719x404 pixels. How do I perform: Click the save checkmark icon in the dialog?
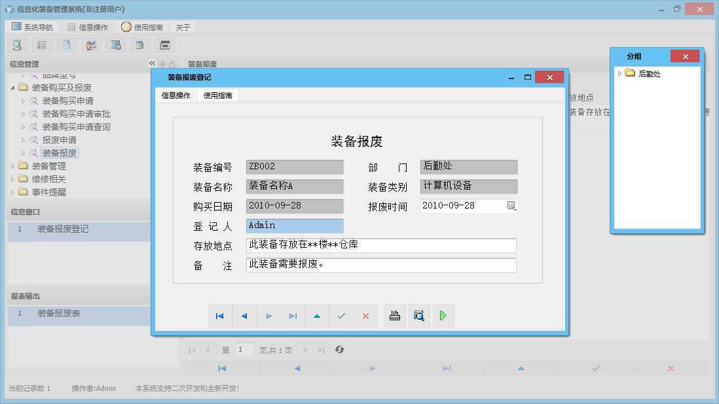point(341,316)
